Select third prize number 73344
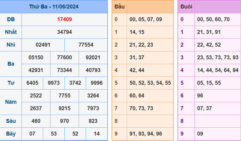Image resolution: width=241 pixels, height=141 pixels. click(64, 70)
